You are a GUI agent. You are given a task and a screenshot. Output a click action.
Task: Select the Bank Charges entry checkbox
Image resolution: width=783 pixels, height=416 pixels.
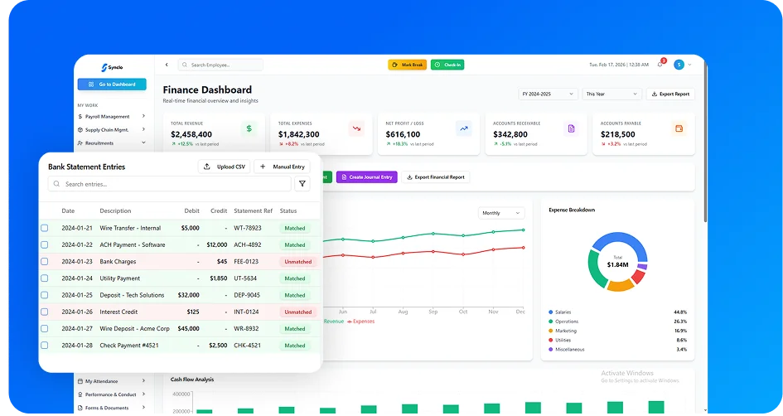click(45, 261)
